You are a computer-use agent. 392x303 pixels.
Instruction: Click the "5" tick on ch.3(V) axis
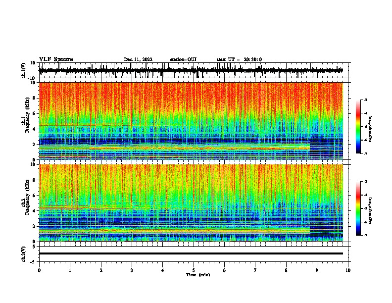coord(34,247)
